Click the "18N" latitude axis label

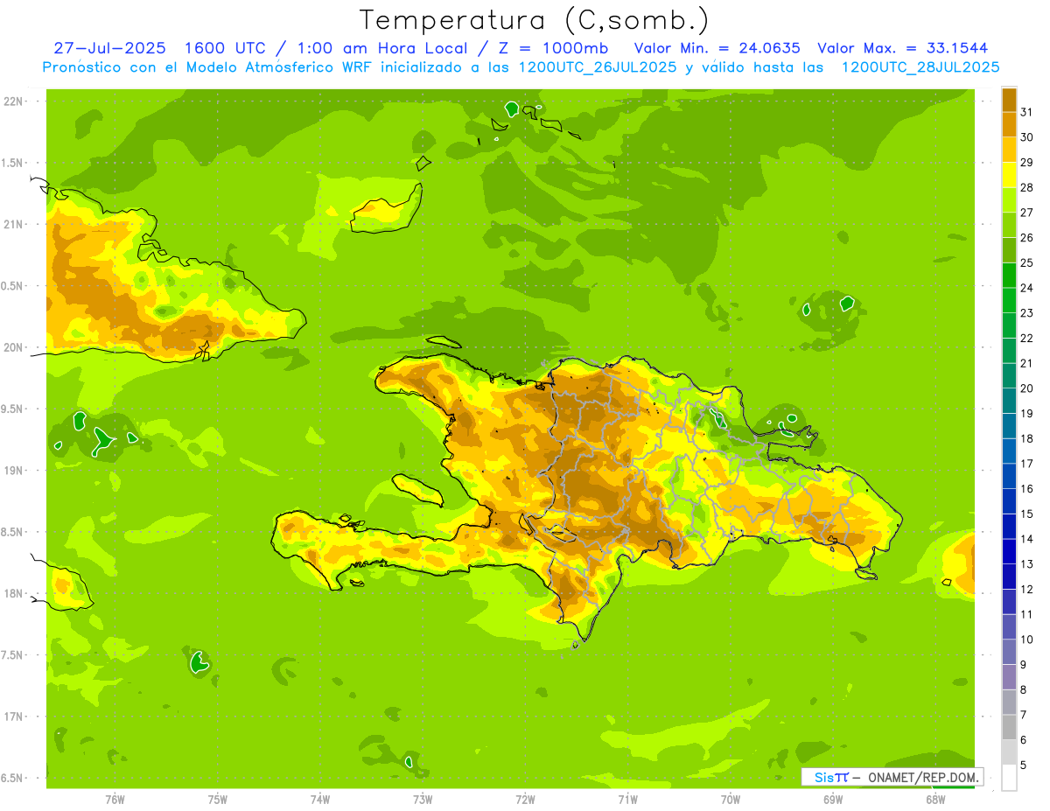pyautogui.click(x=15, y=593)
